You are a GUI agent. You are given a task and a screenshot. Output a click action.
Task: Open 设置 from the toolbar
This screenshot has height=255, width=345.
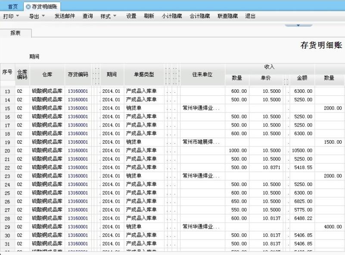click(x=131, y=16)
